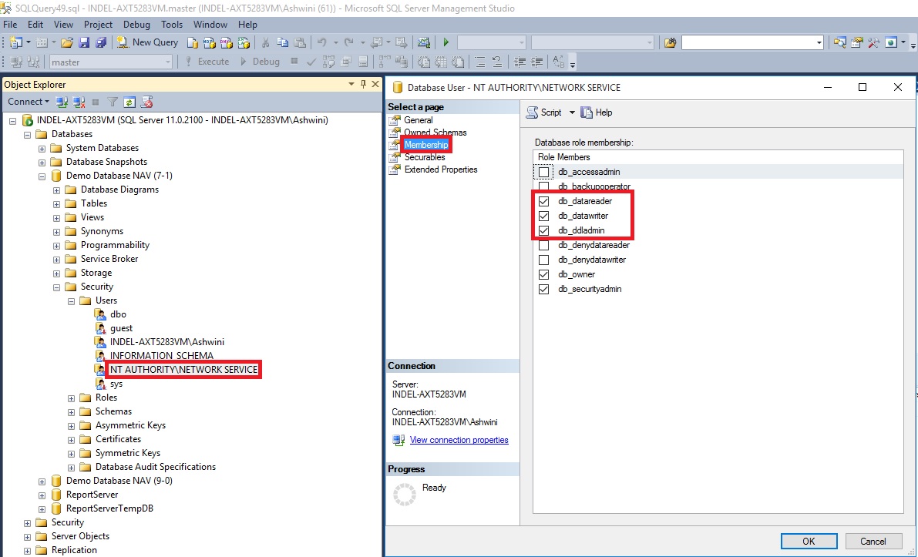
Task: Open the Tools menu
Action: coord(172,25)
